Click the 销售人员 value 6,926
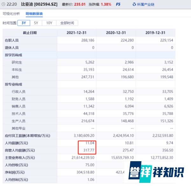Image resolution: width=191 pixels, height=186 pixels. pos(169,106)
